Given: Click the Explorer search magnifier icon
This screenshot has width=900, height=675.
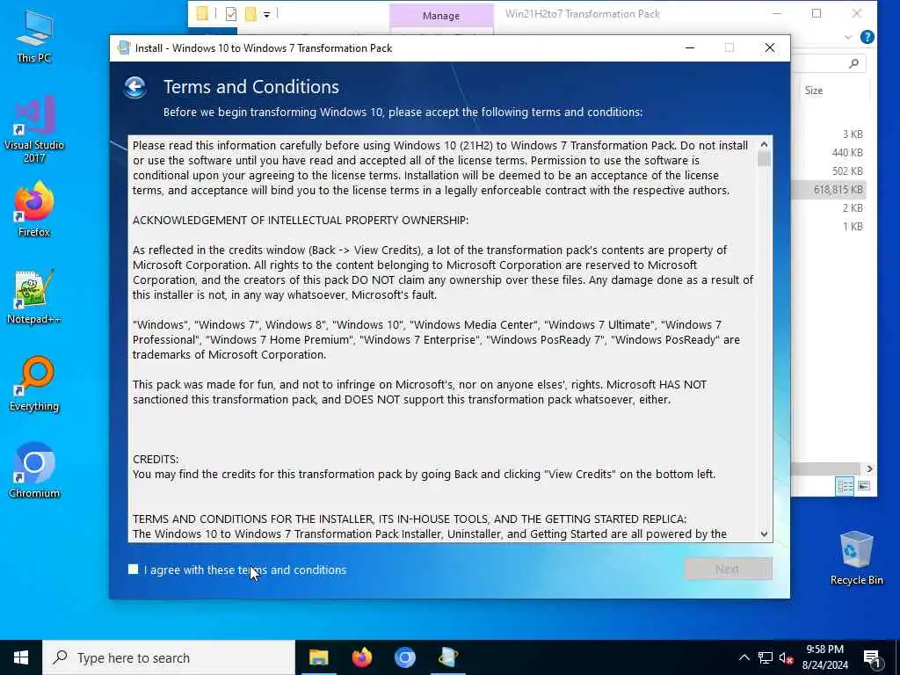Looking at the screenshot, I should (853, 63).
